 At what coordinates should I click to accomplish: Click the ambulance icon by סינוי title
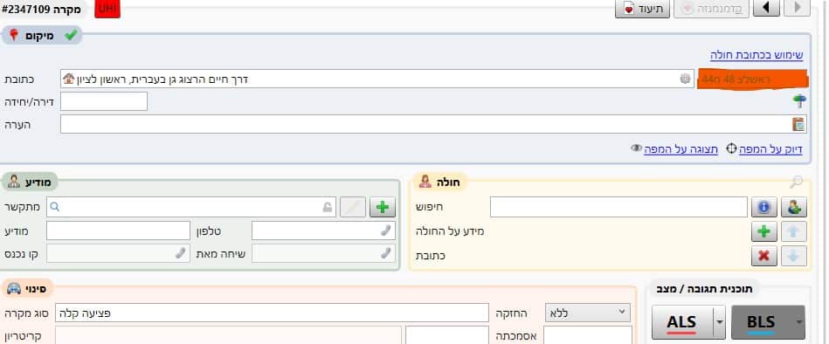click(x=14, y=289)
